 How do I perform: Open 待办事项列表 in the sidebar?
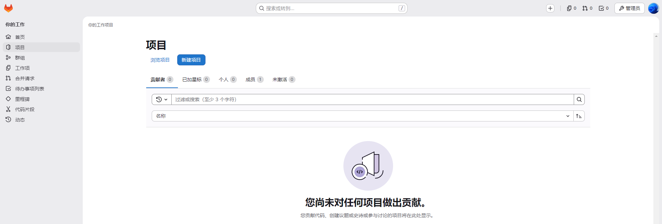(x=41, y=88)
